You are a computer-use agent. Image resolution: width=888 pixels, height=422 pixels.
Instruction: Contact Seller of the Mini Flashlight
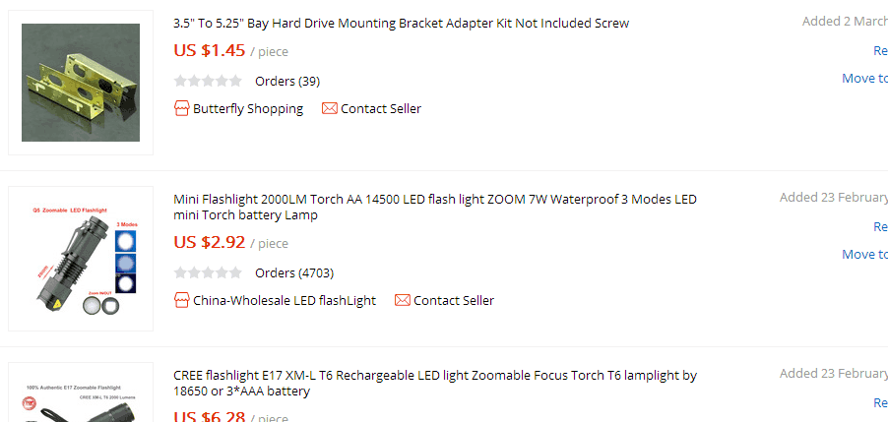tap(454, 301)
